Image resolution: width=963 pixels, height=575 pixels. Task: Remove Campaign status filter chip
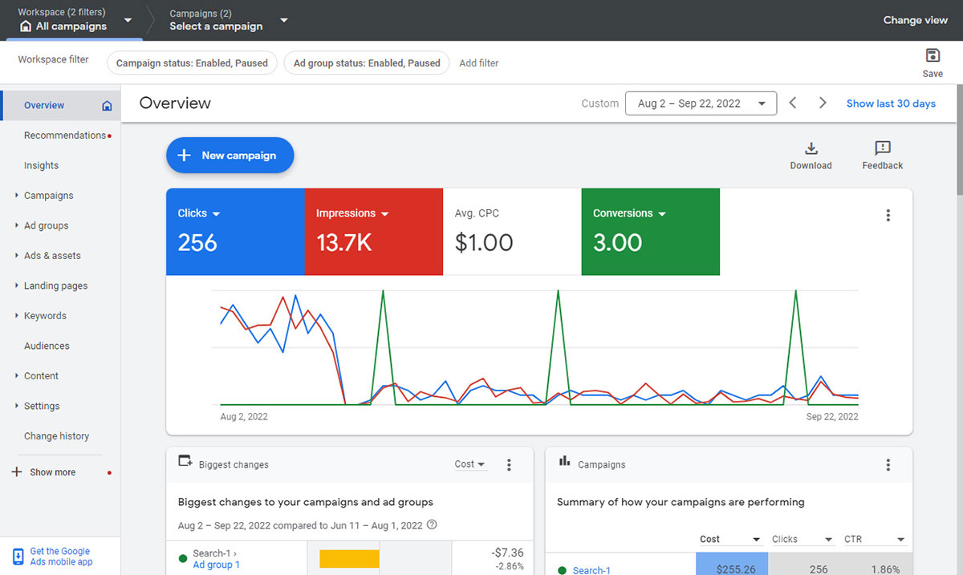192,63
